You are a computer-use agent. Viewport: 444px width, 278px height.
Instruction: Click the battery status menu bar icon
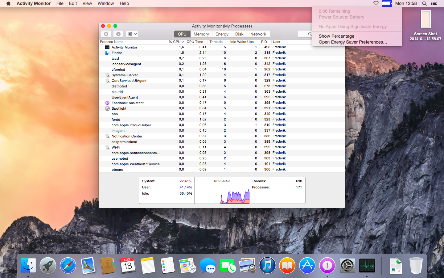tap(387, 3)
